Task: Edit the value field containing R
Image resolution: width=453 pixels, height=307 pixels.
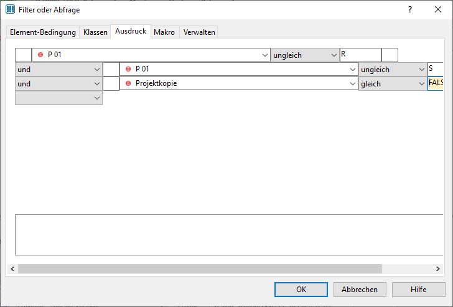Action: (360, 55)
